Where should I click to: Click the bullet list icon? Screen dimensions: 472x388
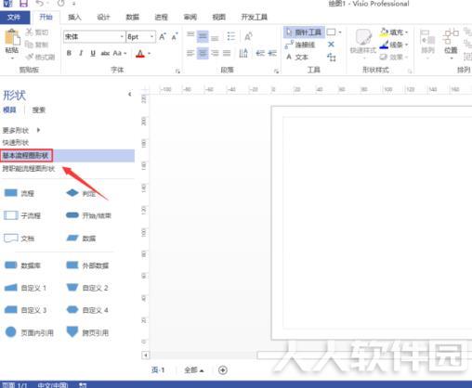[231, 36]
